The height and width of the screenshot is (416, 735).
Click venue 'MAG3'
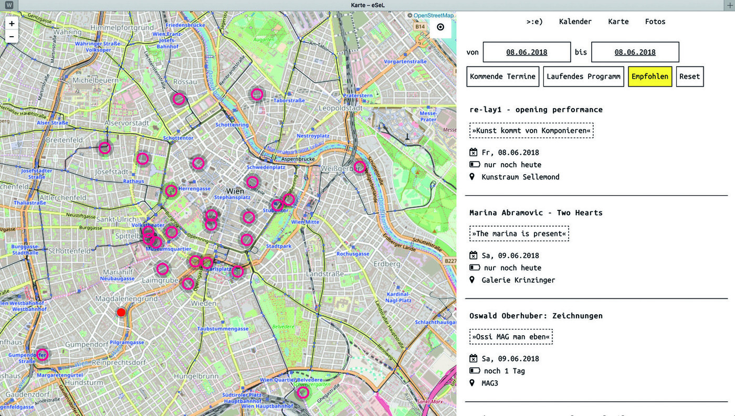pyautogui.click(x=490, y=383)
